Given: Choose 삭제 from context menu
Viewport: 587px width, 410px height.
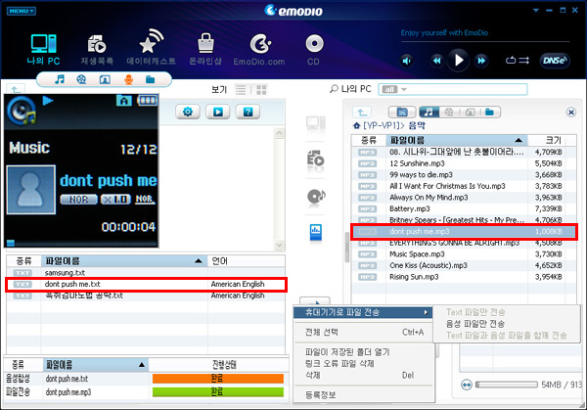Looking at the screenshot, I should [364, 375].
